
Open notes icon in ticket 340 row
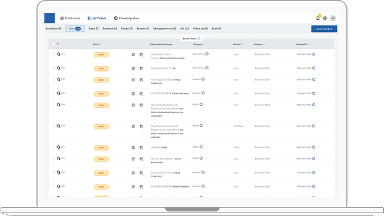click(x=133, y=68)
